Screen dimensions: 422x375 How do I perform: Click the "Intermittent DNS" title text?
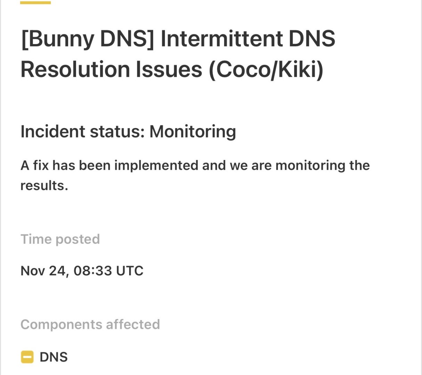tap(248, 39)
